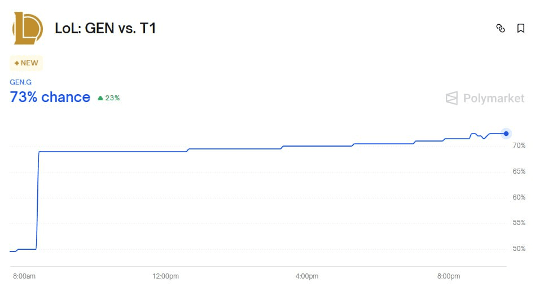Click the League of Legends logo
The width and height of the screenshot is (535, 287).
tap(27, 28)
